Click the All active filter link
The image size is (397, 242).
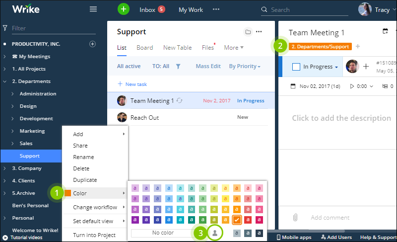coord(129,67)
